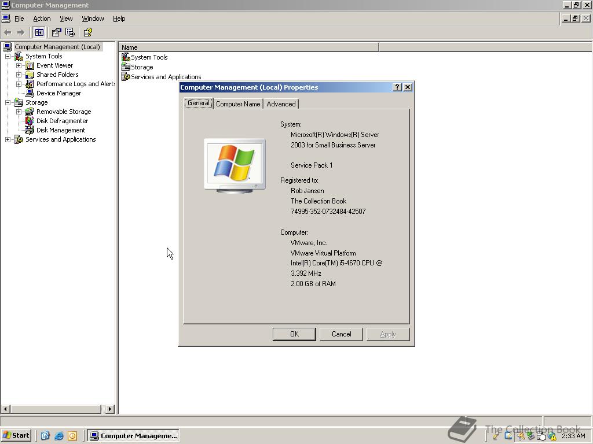Expand the Event Viewer node
593x444 pixels.
19,66
